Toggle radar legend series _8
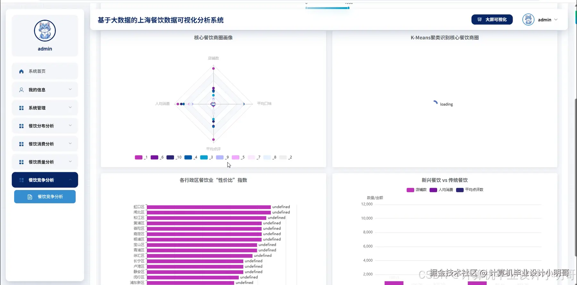Image resolution: width=577 pixels, height=285 pixels. [x=270, y=157]
